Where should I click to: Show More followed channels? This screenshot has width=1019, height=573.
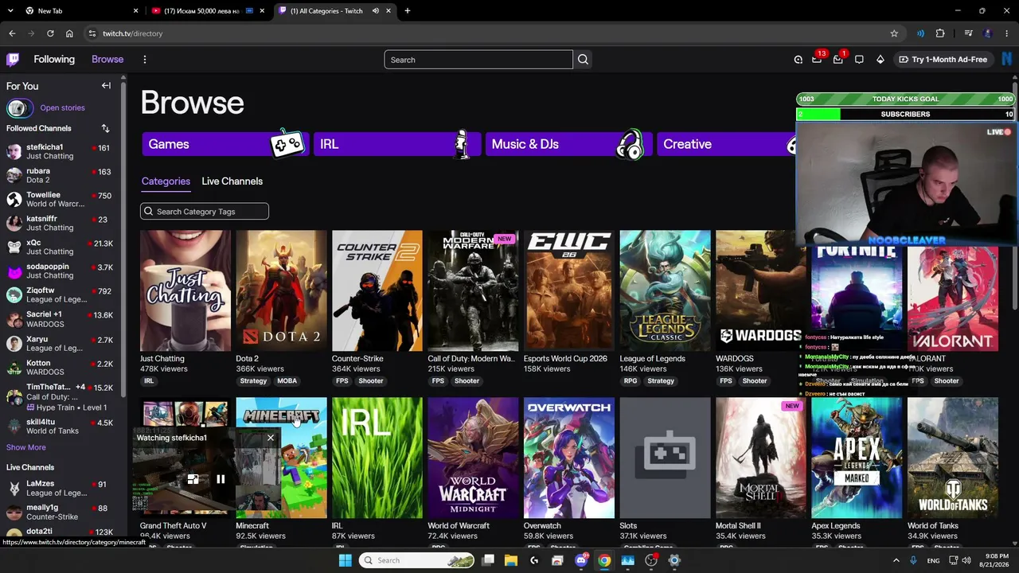pos(26,447)
